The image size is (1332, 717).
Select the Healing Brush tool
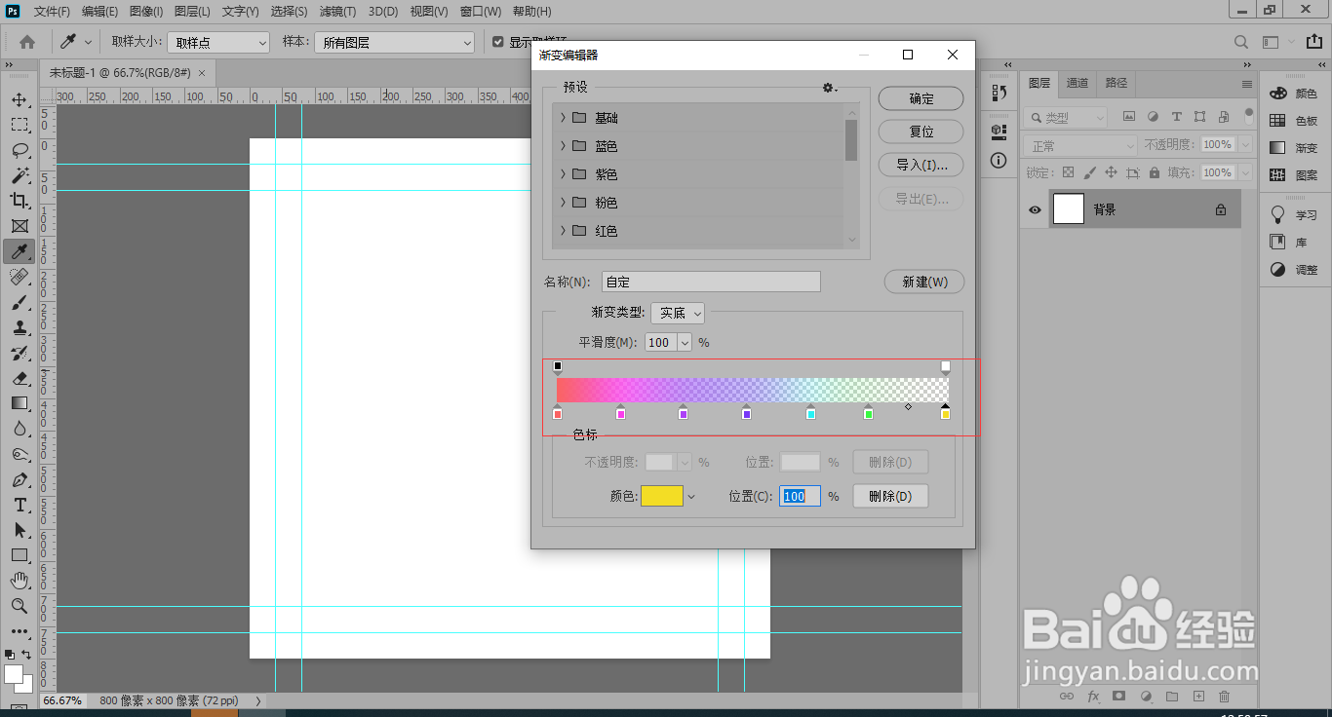pyautogui.click(x=20, y=277)
